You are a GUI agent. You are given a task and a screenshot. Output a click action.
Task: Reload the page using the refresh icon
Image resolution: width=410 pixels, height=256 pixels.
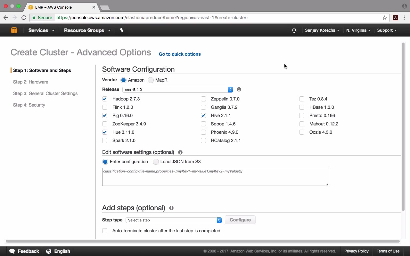pyautogui.click(x=24, y=18)
